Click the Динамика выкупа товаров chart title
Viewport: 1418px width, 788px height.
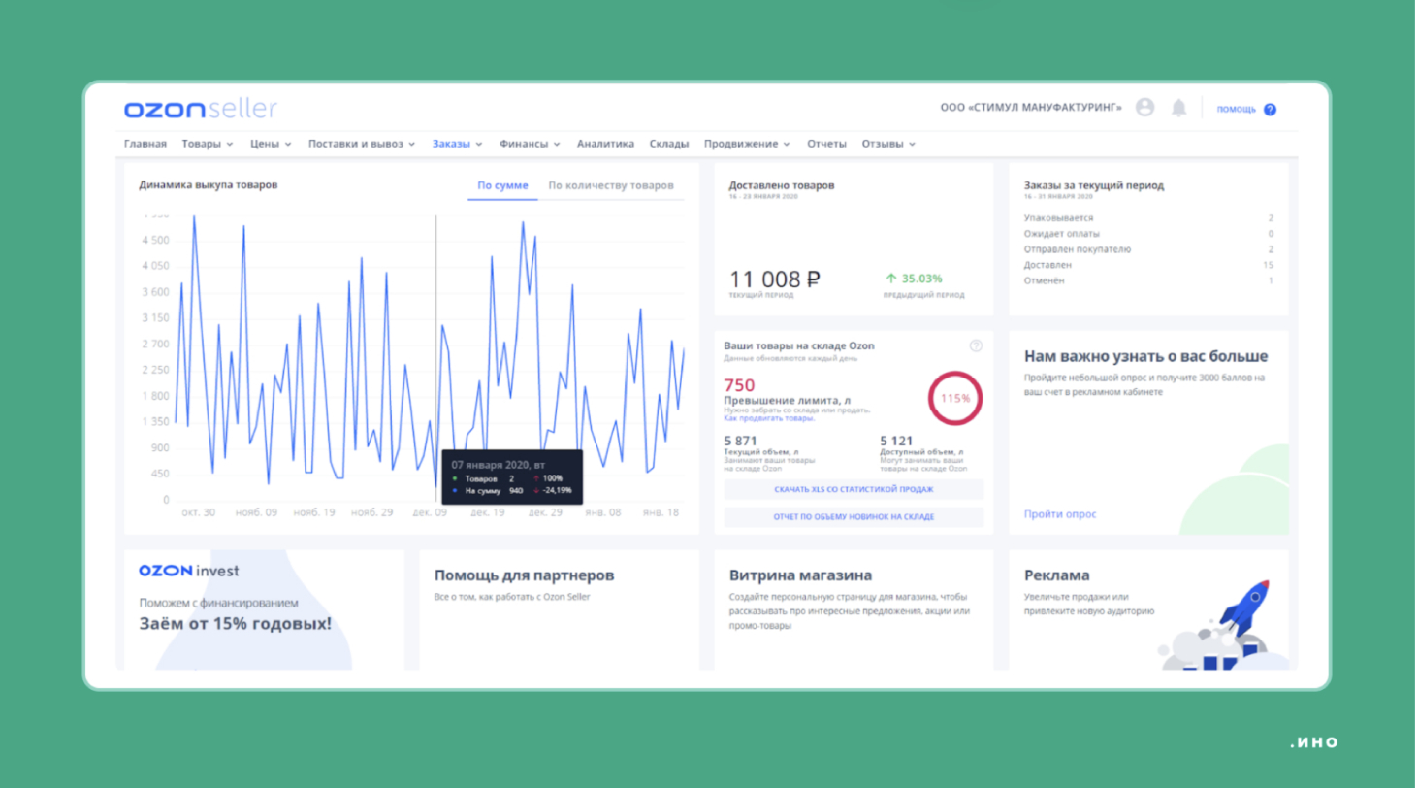click(209, 184)
